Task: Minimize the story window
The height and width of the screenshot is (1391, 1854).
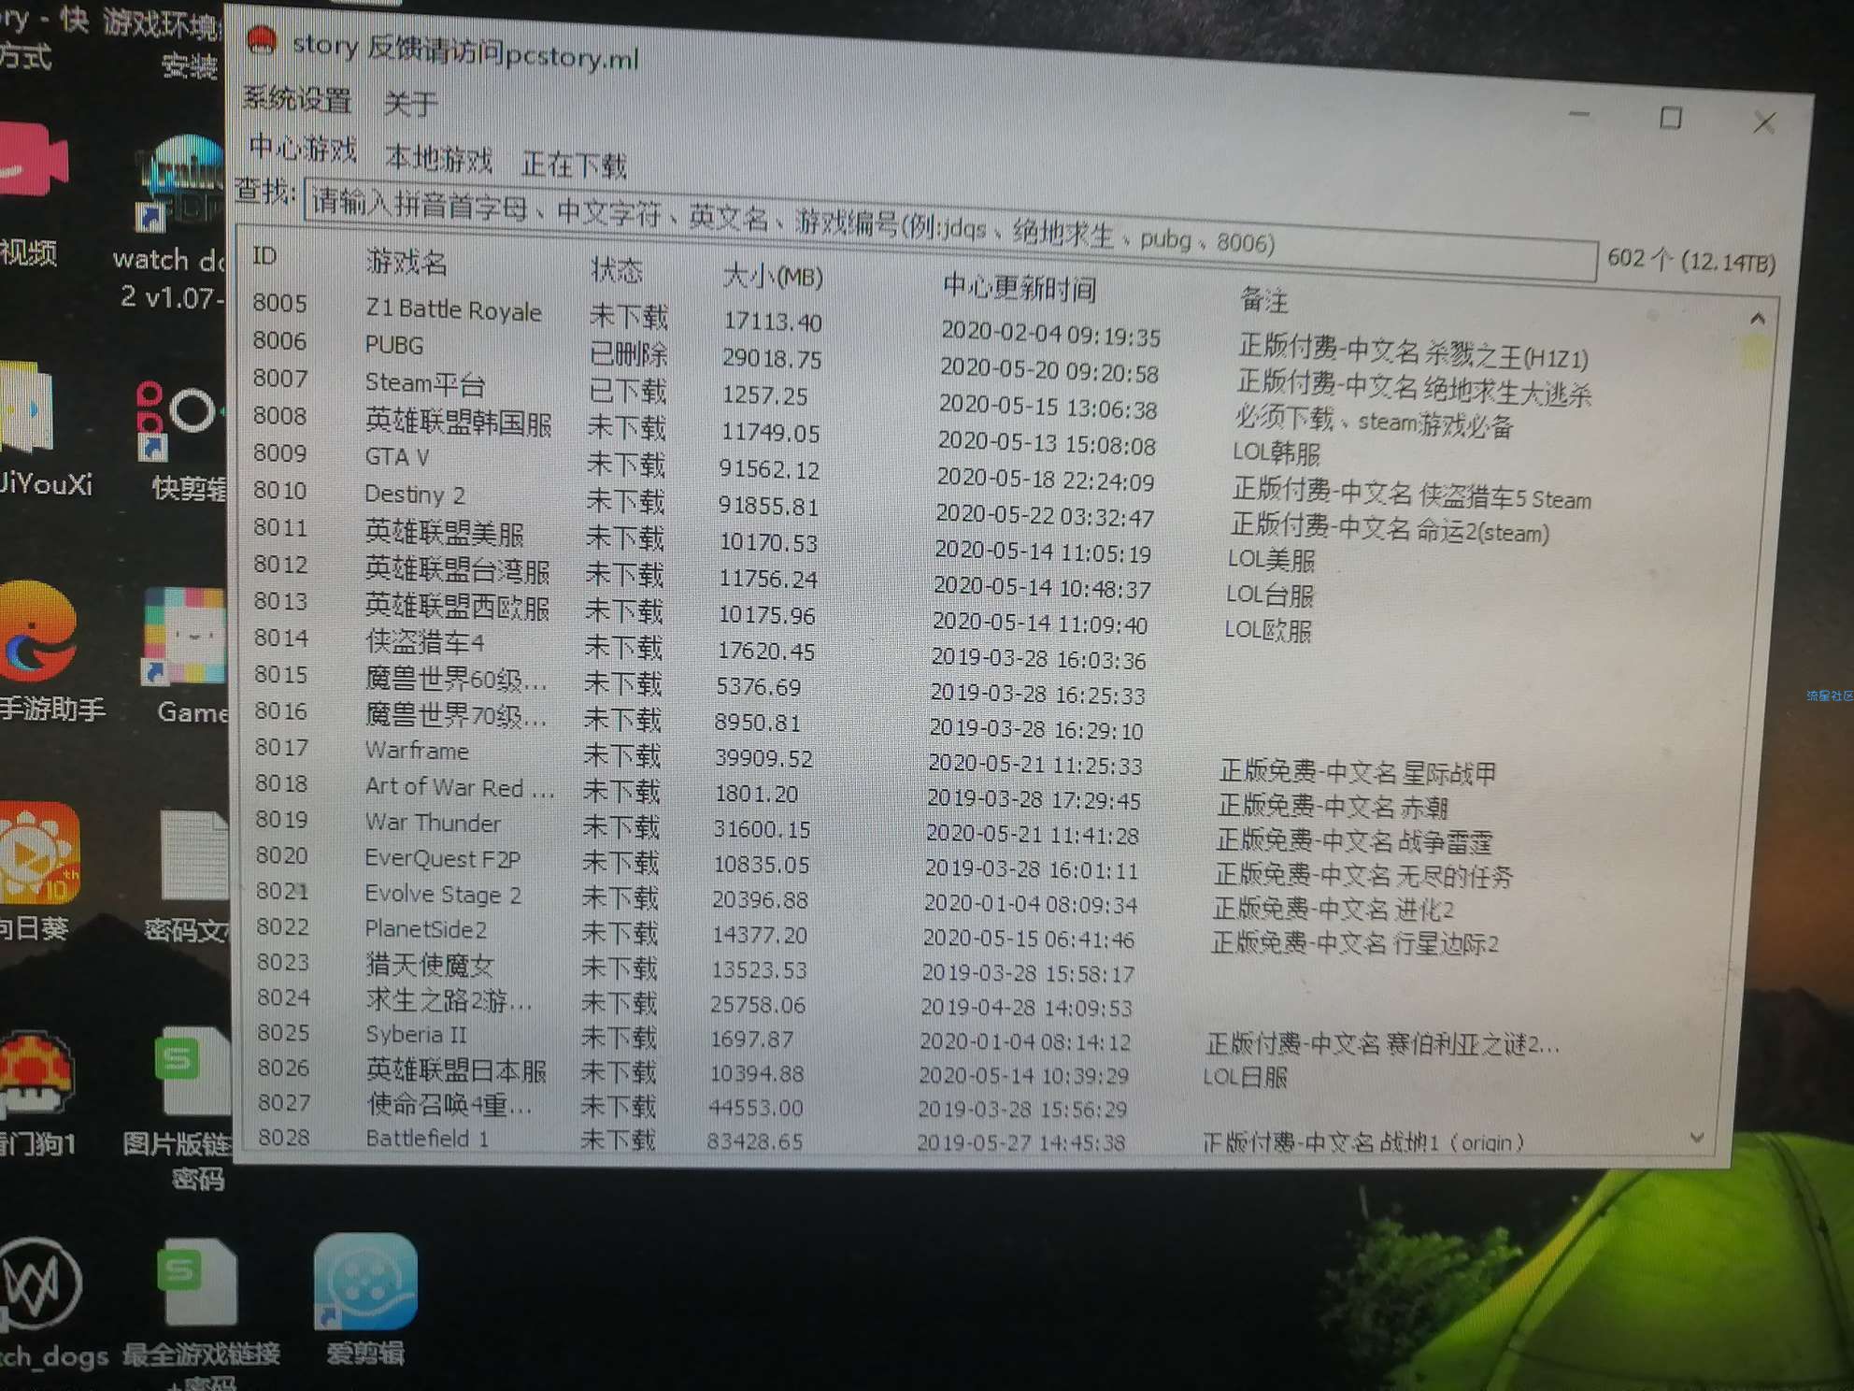Action: [x=1578, y=114]
